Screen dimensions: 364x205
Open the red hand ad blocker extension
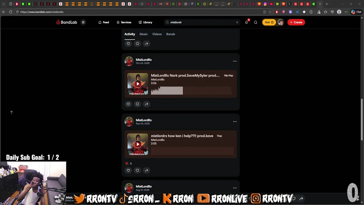pos(277,12)
